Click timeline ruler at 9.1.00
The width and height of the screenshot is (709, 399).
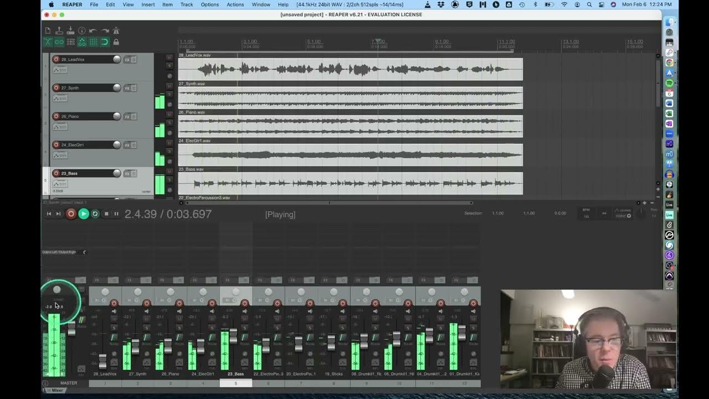tap(442, 42)
